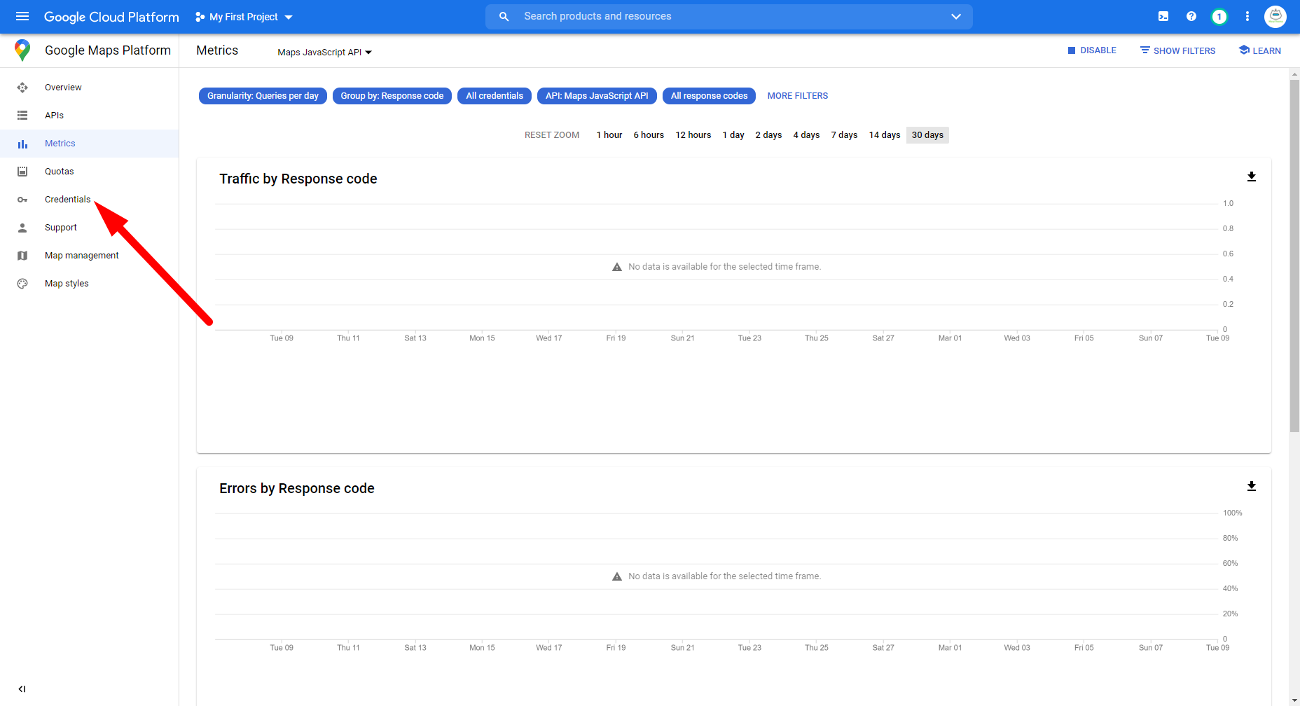Select Metrics in the sidebar
Image resolution: width=1300 pixels, height=706 pixels.
(x=60, y=144)
